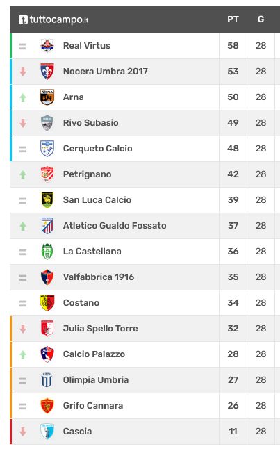The height and width of the screenshot is (451, 280).
Task: Select the San Luca Calcio crest
Action: click(47, 200)
